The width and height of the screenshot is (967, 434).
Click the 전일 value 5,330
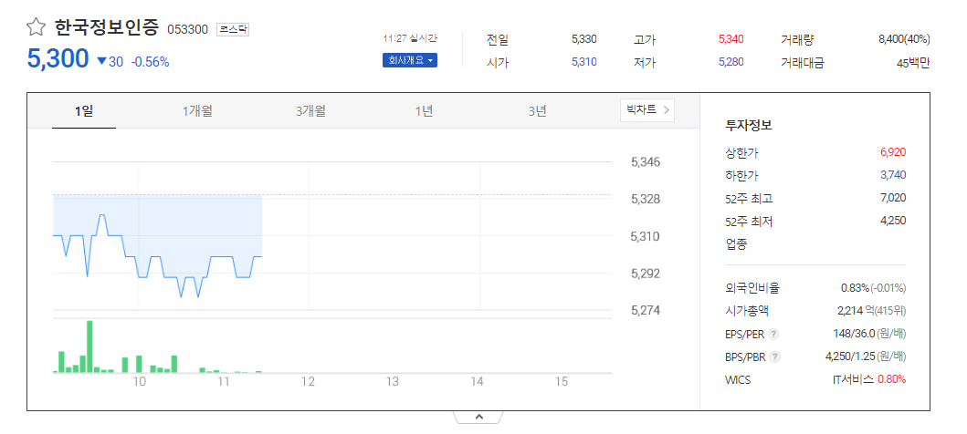coord(584,39)
